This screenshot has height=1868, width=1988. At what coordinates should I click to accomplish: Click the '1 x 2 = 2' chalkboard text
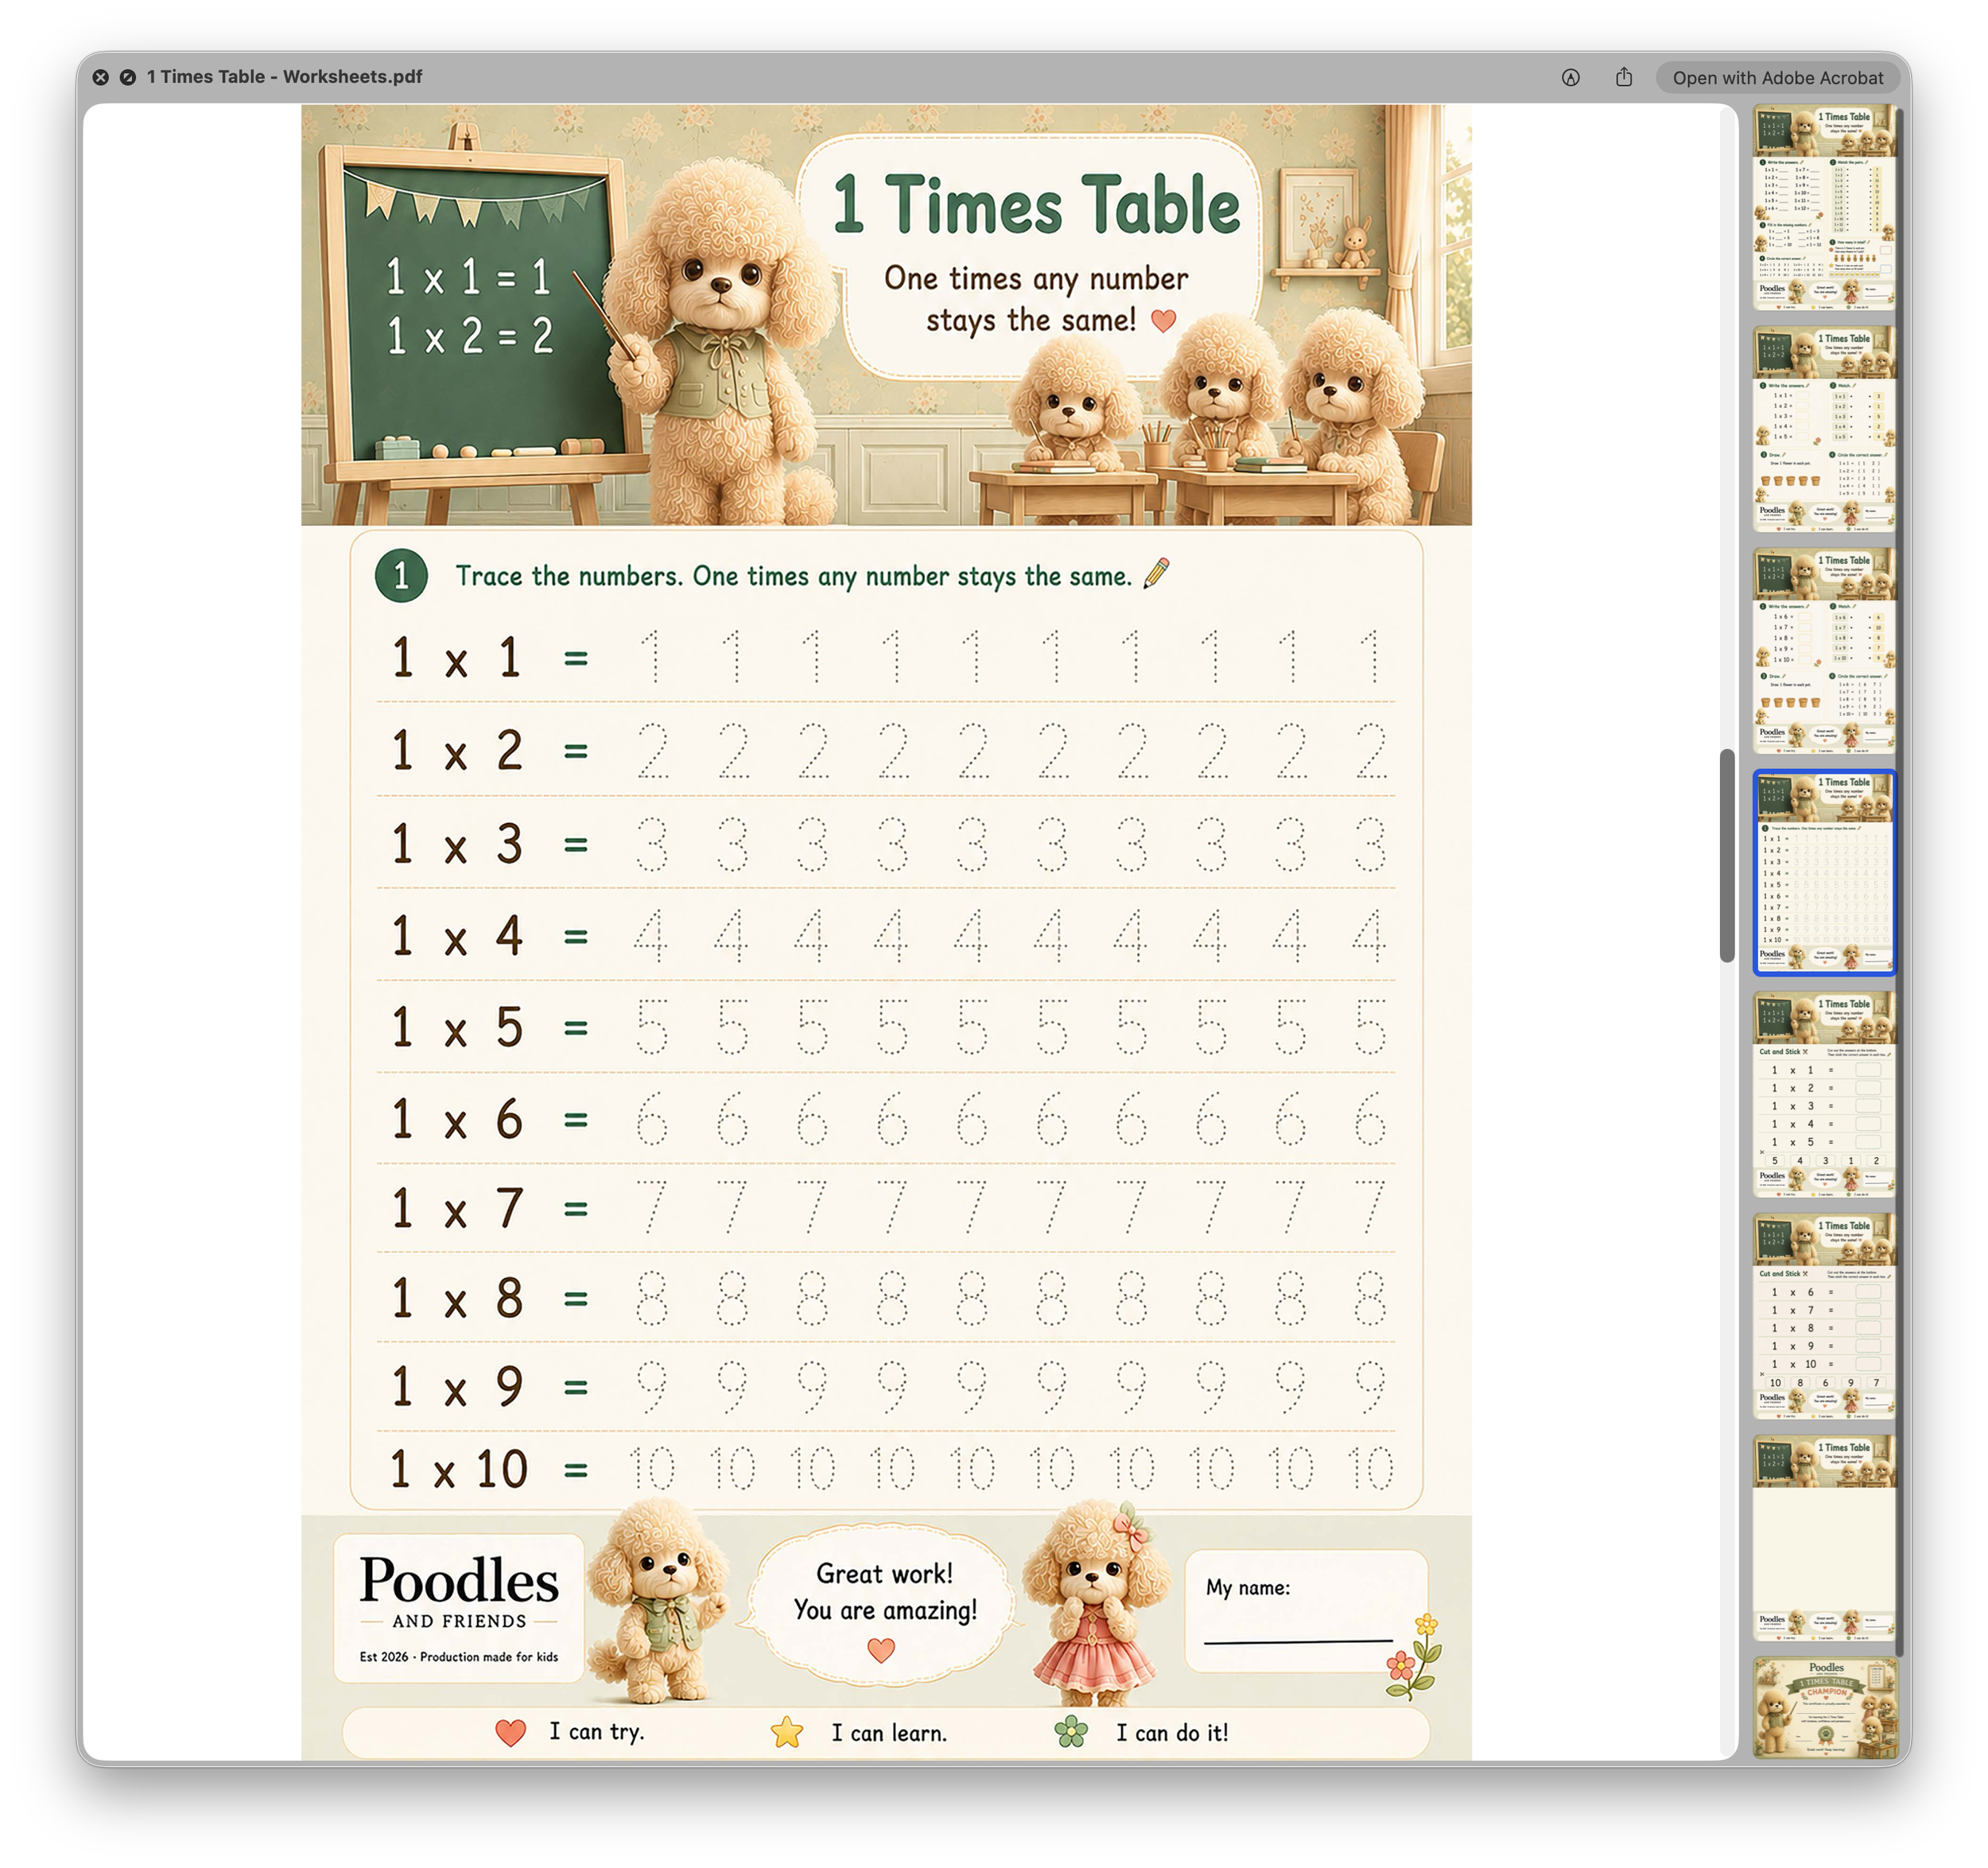pos(470,336)
